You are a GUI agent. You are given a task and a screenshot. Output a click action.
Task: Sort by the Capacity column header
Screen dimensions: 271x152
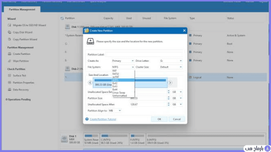coord(108,18)
